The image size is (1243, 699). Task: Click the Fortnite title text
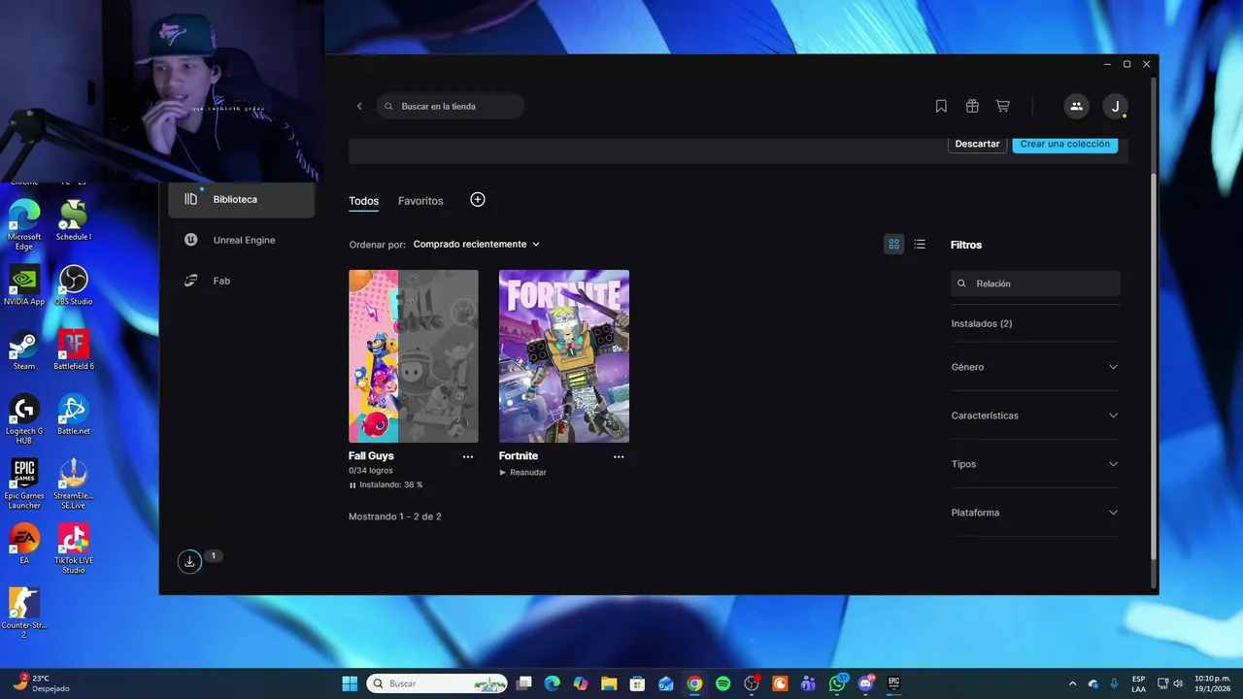click(519, 456)
